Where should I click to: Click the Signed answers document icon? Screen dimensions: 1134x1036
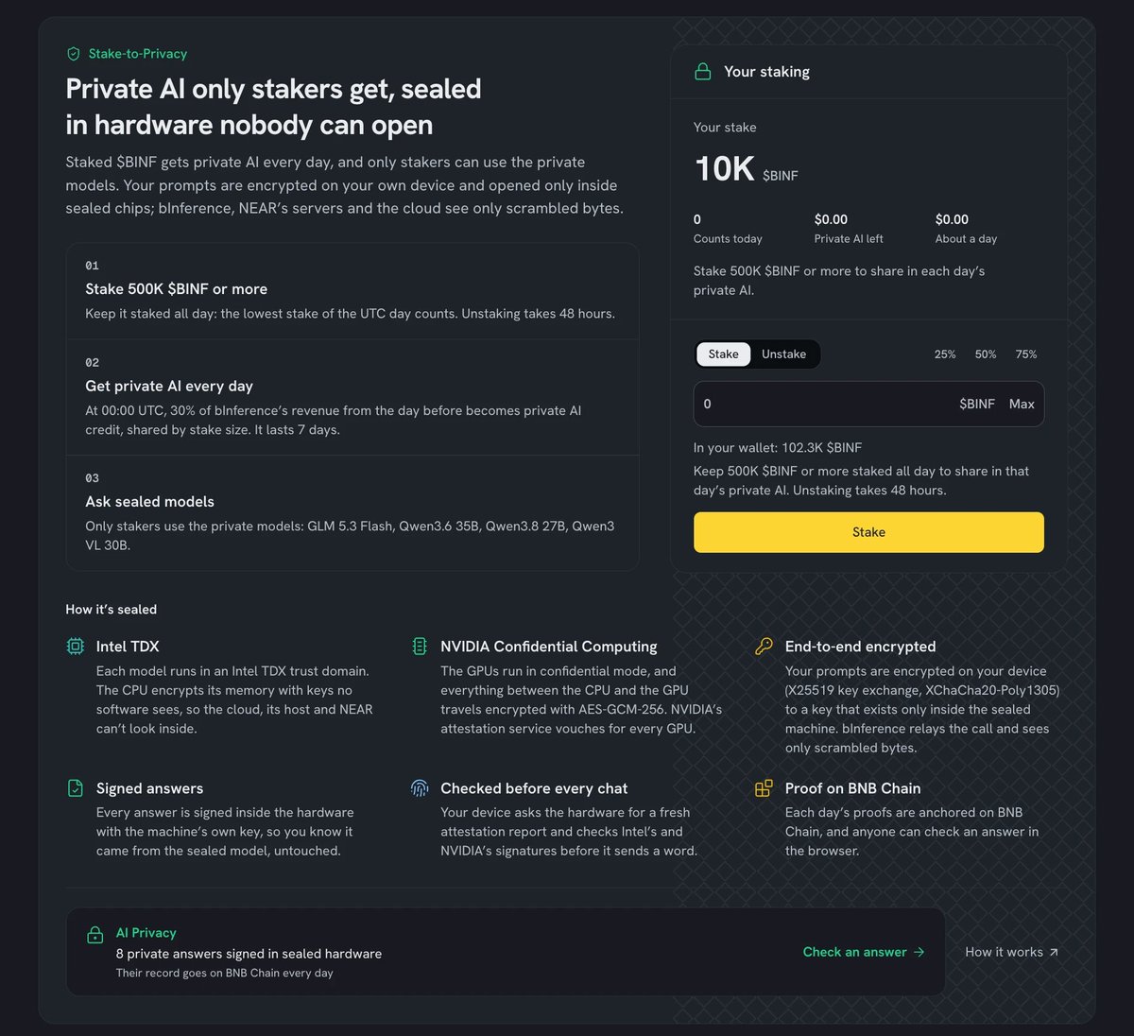[76, 788]
